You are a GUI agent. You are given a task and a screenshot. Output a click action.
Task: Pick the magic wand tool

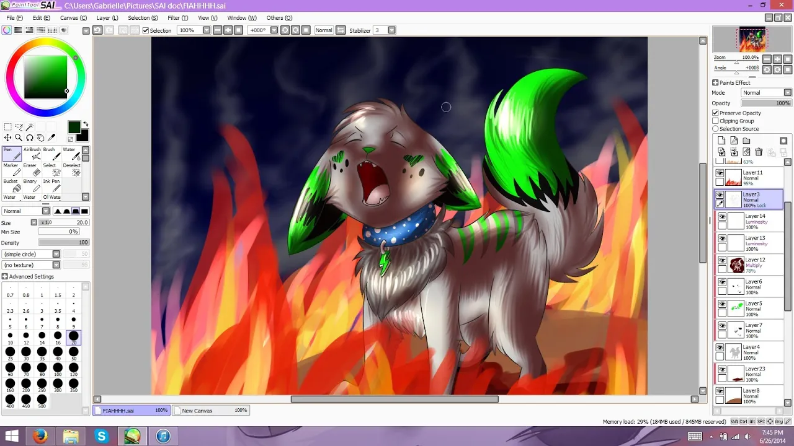click(x=29, y=127)
